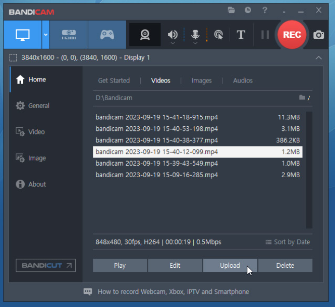
Task: Switch to the Videos tab
Action: pos(160,81)
